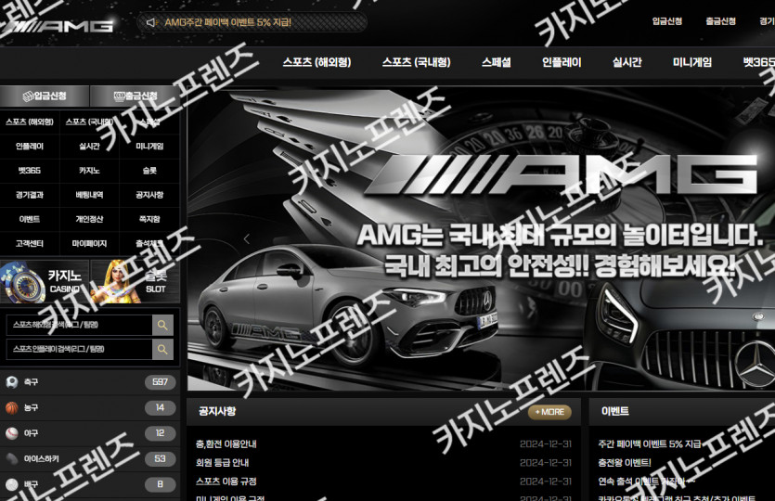Open sidebar 고객센터 shortcut
The height and width of the screenshot is (501, 775).
[x=30, y=244]
